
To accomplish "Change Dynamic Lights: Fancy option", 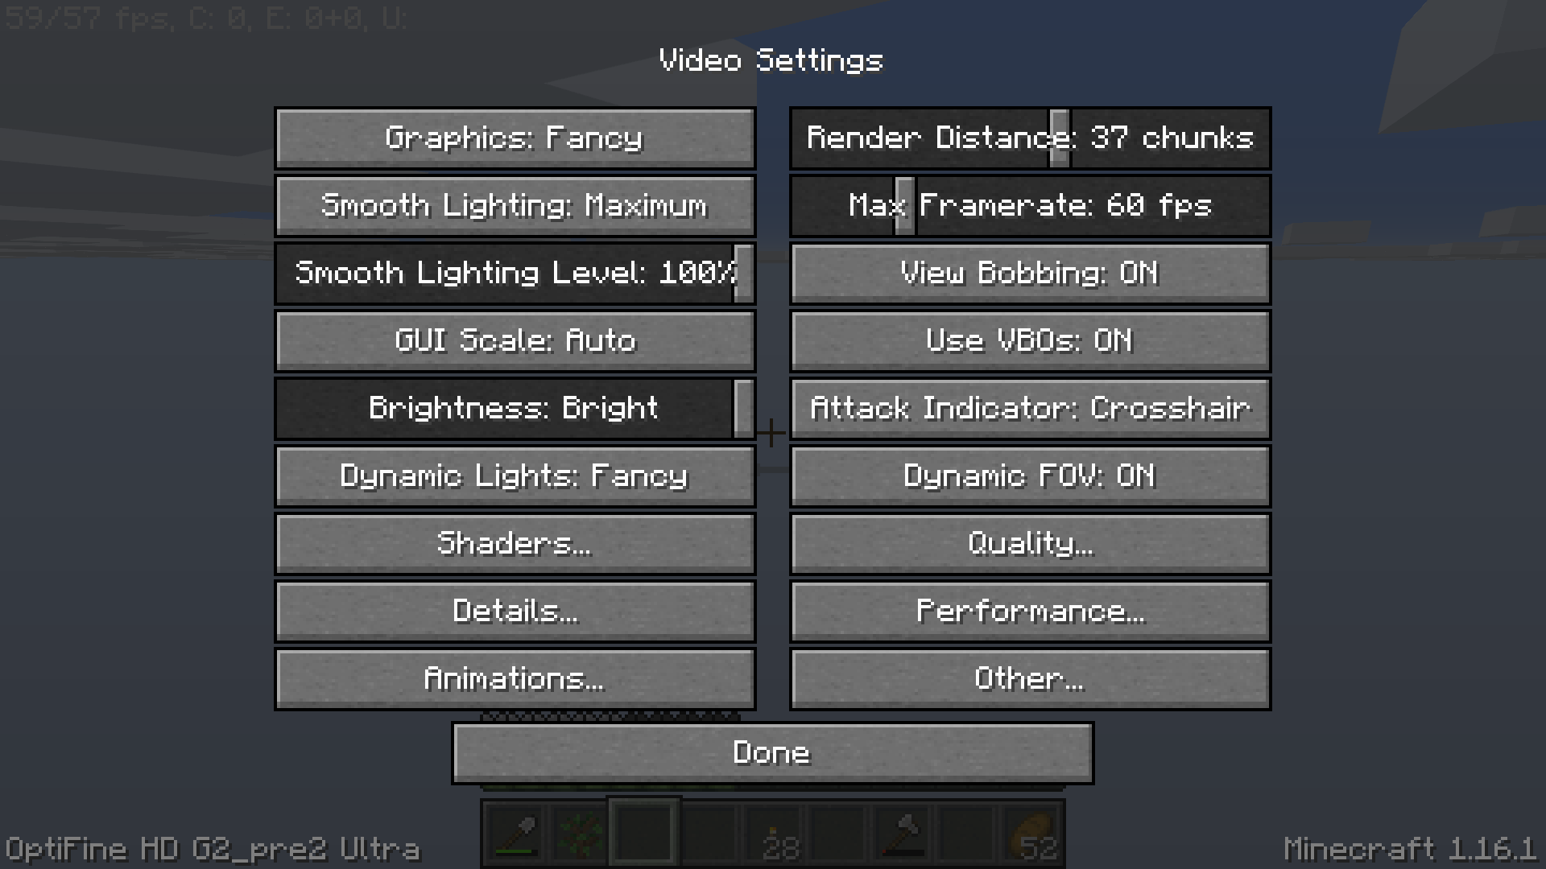I will 515,476.
